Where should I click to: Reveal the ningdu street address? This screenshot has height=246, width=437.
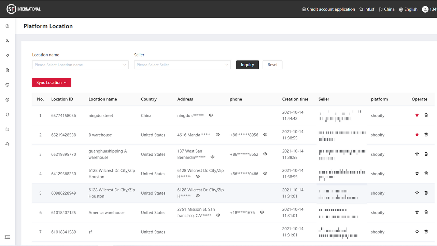211,115
